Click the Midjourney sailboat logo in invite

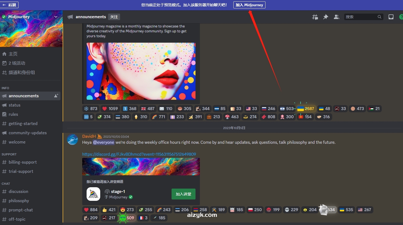point(93,194)
